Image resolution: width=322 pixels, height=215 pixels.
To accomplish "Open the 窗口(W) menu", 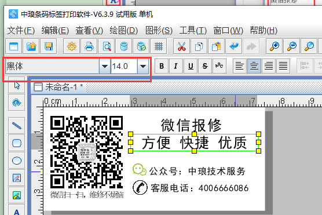I will 228,31.
